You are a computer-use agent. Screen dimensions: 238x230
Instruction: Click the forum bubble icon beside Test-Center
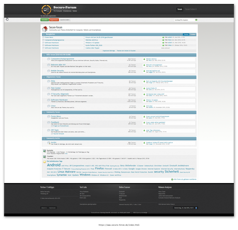point(48,89)
